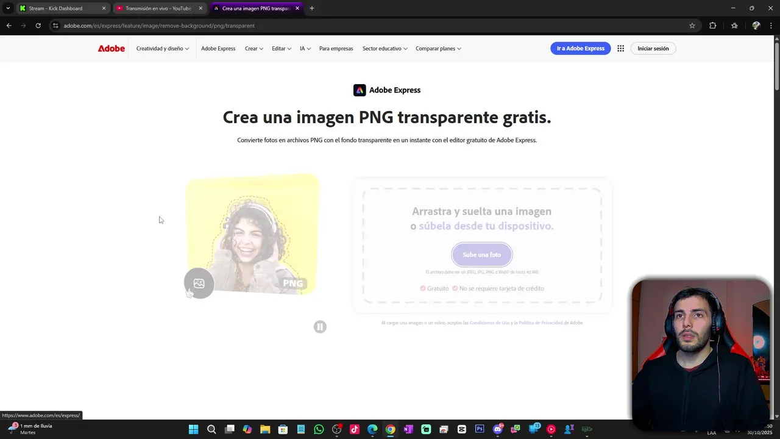Click the Iniciar sesión button
The height and width of the screenshot is (439, 780).
653,48
